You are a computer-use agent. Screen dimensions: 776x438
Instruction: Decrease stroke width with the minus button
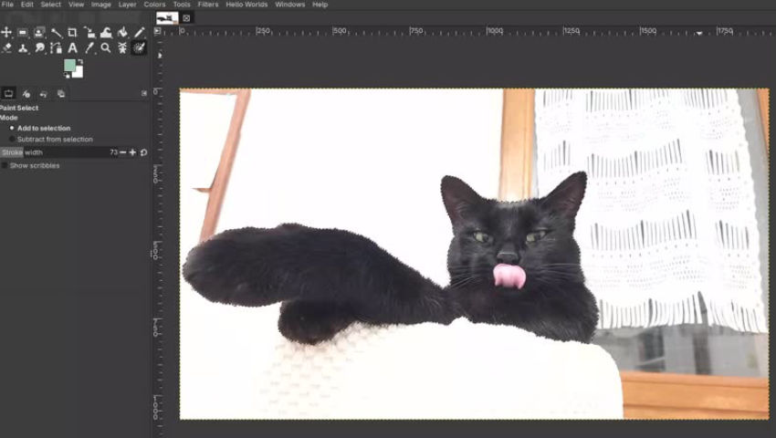pos(123,152)
